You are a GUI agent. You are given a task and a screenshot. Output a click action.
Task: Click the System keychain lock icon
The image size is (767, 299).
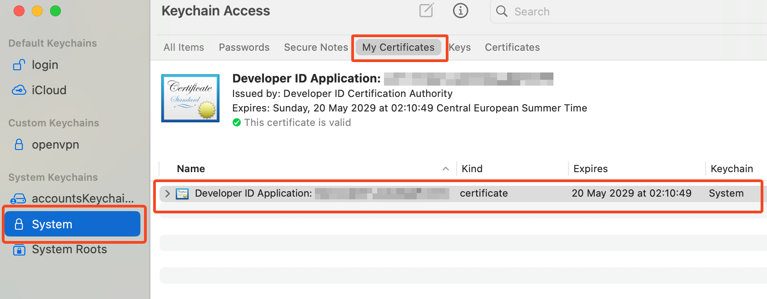point(19,224)
